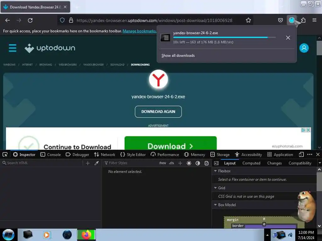Toggle dark color scheme simulation
This screenshot has width=322, height=241.
click(198, 163)
